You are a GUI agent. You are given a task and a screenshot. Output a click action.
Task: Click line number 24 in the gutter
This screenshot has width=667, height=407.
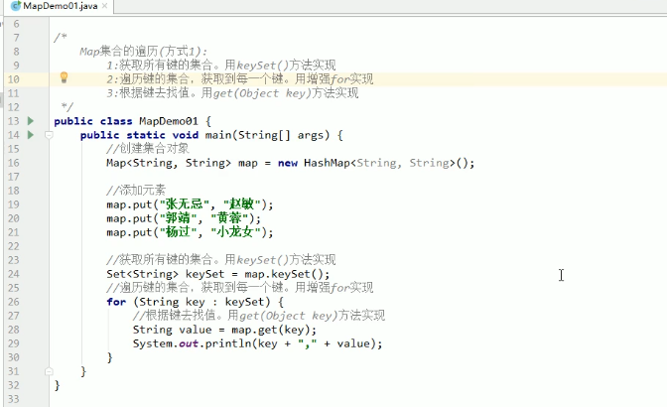coord(14,274)
